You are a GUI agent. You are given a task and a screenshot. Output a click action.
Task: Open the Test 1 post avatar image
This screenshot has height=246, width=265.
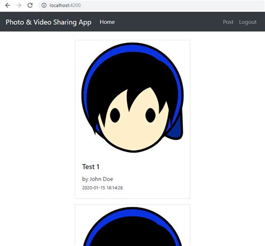tap(132, 98)
